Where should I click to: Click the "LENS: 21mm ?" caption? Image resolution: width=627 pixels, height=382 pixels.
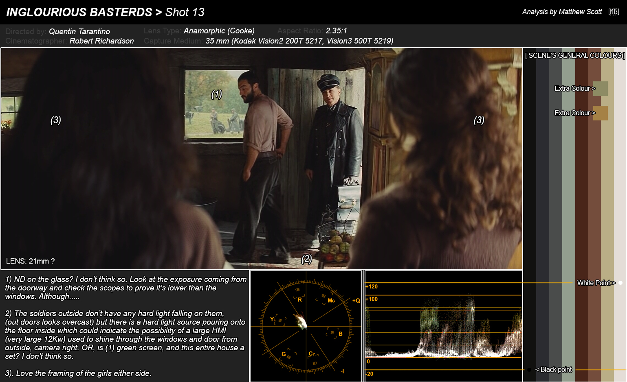tap(31, 261)
